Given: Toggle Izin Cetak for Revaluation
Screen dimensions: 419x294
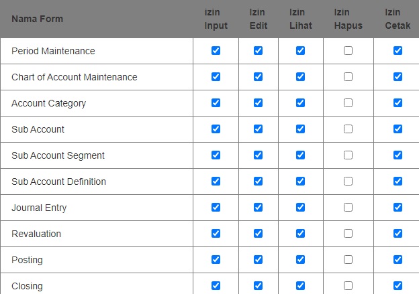Looking at the screenshot, I should [x=398, y=234].
